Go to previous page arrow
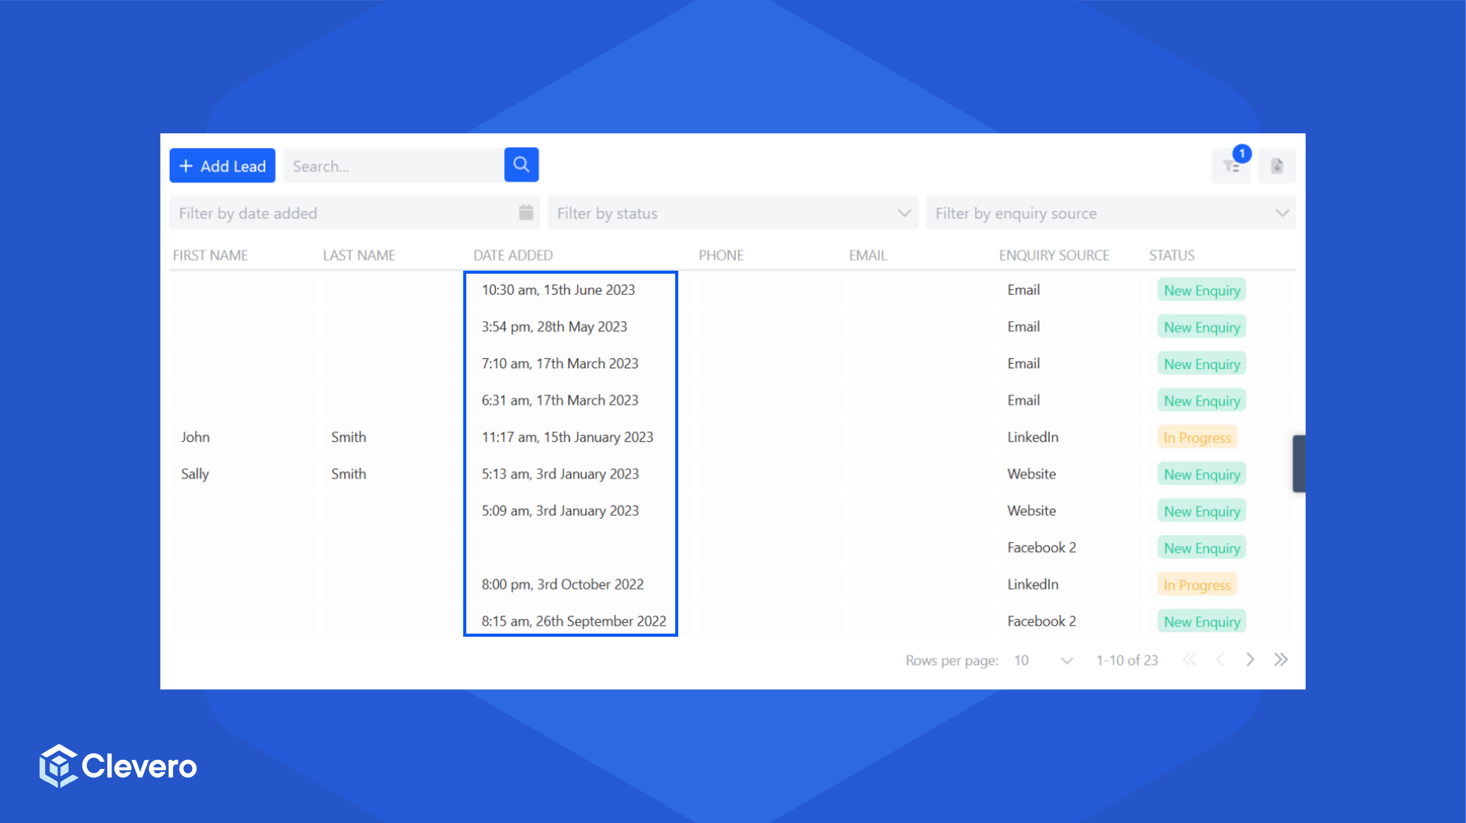The height and width of the screenshot is (823, 1466). pos(1220,659)
